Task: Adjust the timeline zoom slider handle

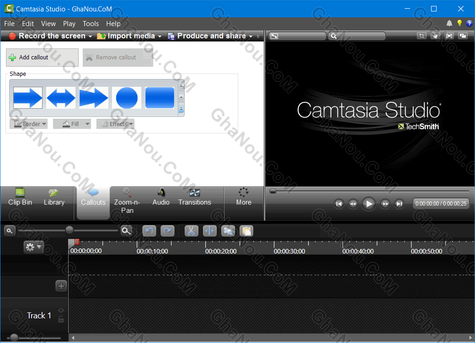Action: pyautogui.click(x=69, y=230)
